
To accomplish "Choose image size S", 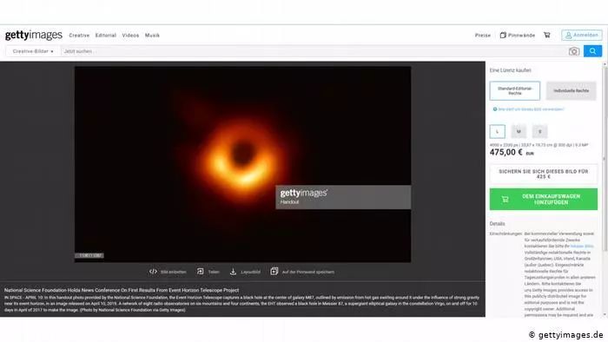I will pyautogui.click(x=539, y=131).
